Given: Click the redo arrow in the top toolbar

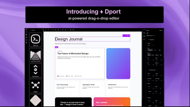Looking at the screenshot, I should point(48,30).
